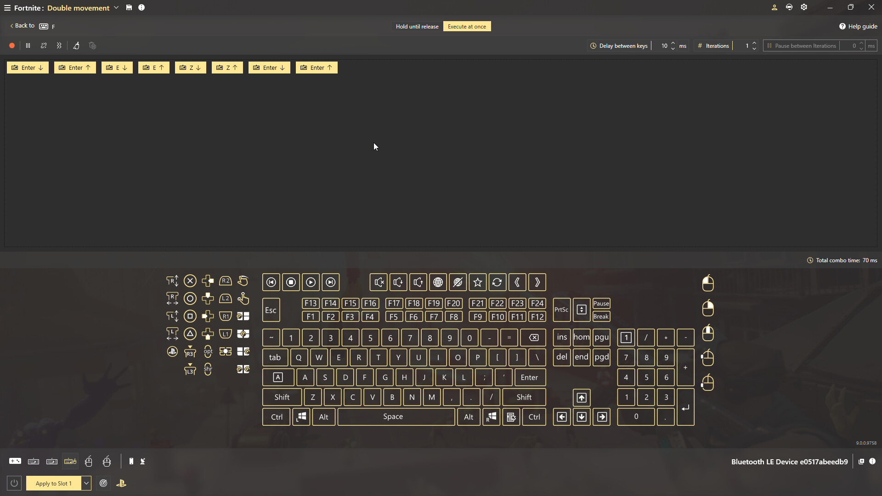Expand the Apply to Slot dropdown arrow

(86, 483)
